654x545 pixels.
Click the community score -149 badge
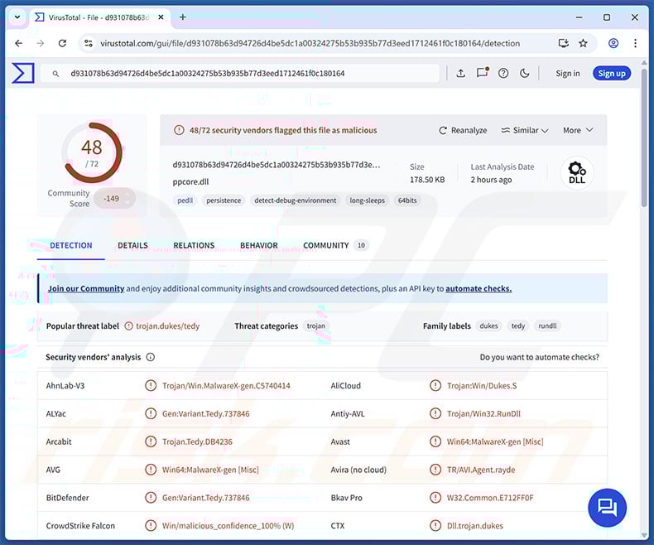click(x=114, y=198)
